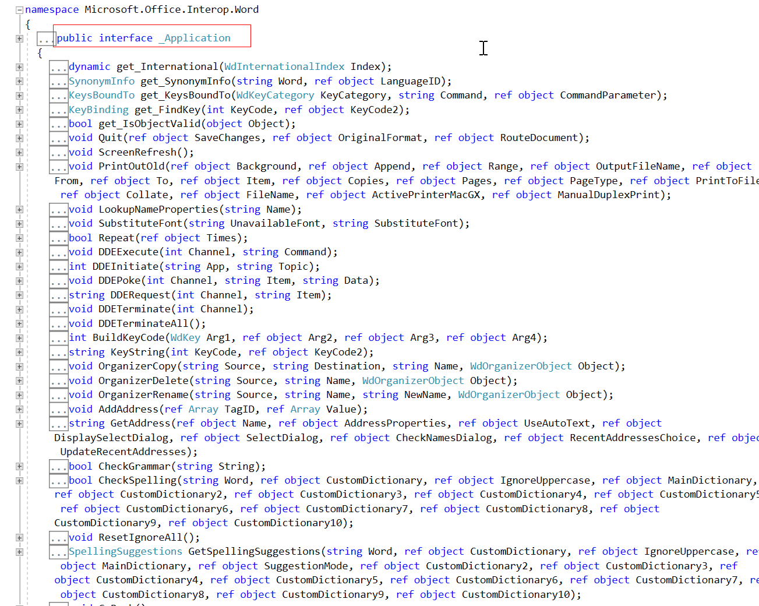This screenshot has width=759, height=606.
Task: Expand the plus box next to OrganizerCopy
Action: tap(20, 365)
